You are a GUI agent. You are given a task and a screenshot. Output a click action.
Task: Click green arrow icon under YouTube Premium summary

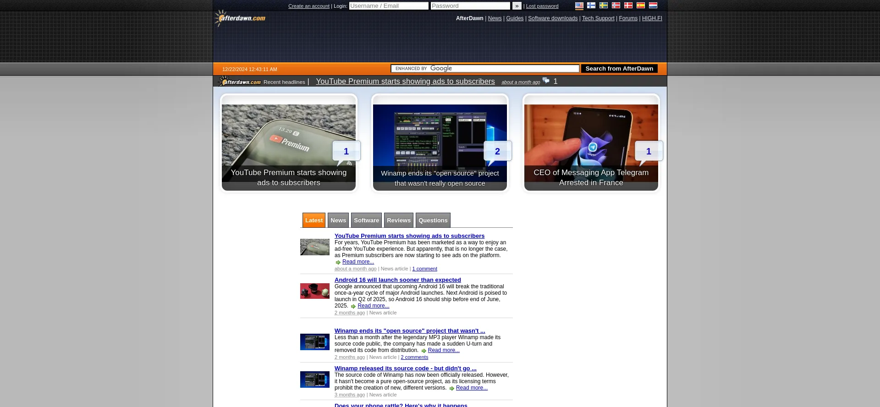(x=338, y=262)
